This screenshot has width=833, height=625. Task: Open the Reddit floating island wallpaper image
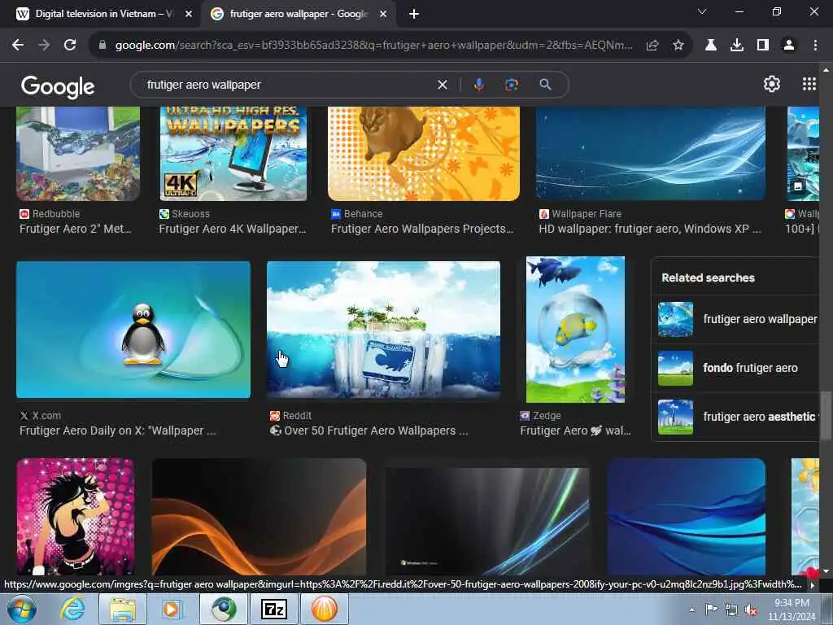383,330
